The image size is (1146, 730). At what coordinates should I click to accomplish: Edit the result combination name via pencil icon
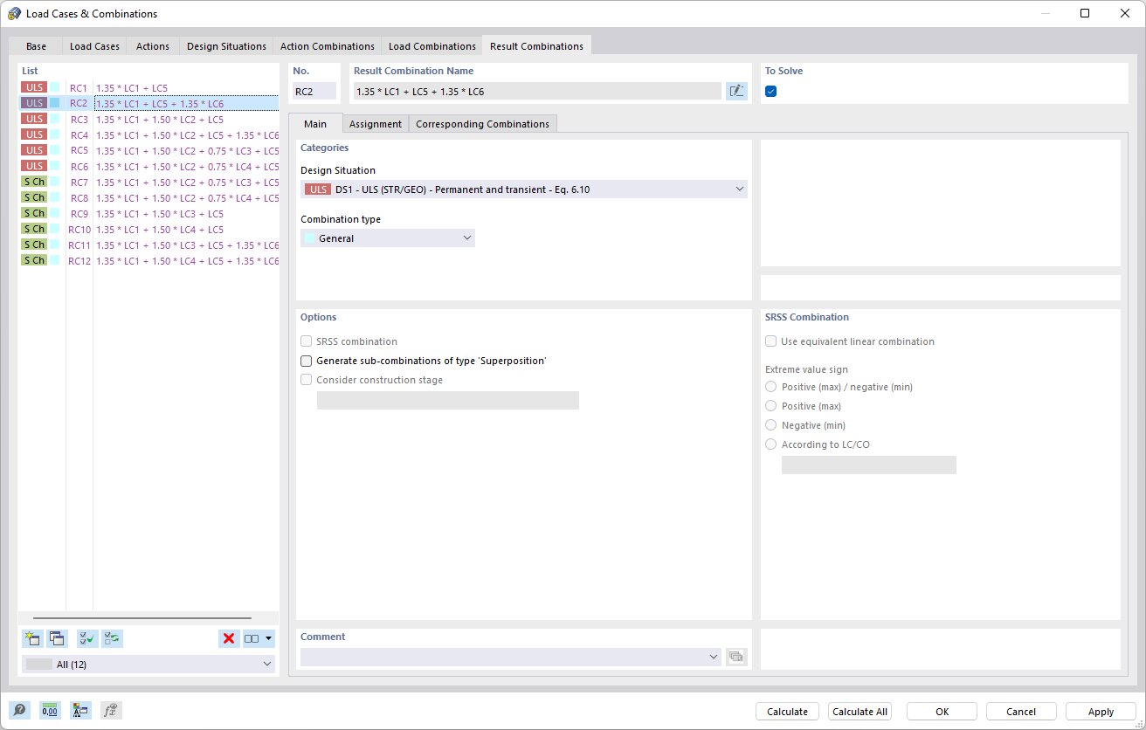coord(736,91)
